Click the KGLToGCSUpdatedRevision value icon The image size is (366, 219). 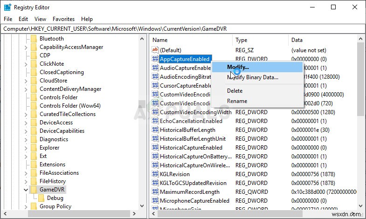pyautogui.click(x=155, y=183)
